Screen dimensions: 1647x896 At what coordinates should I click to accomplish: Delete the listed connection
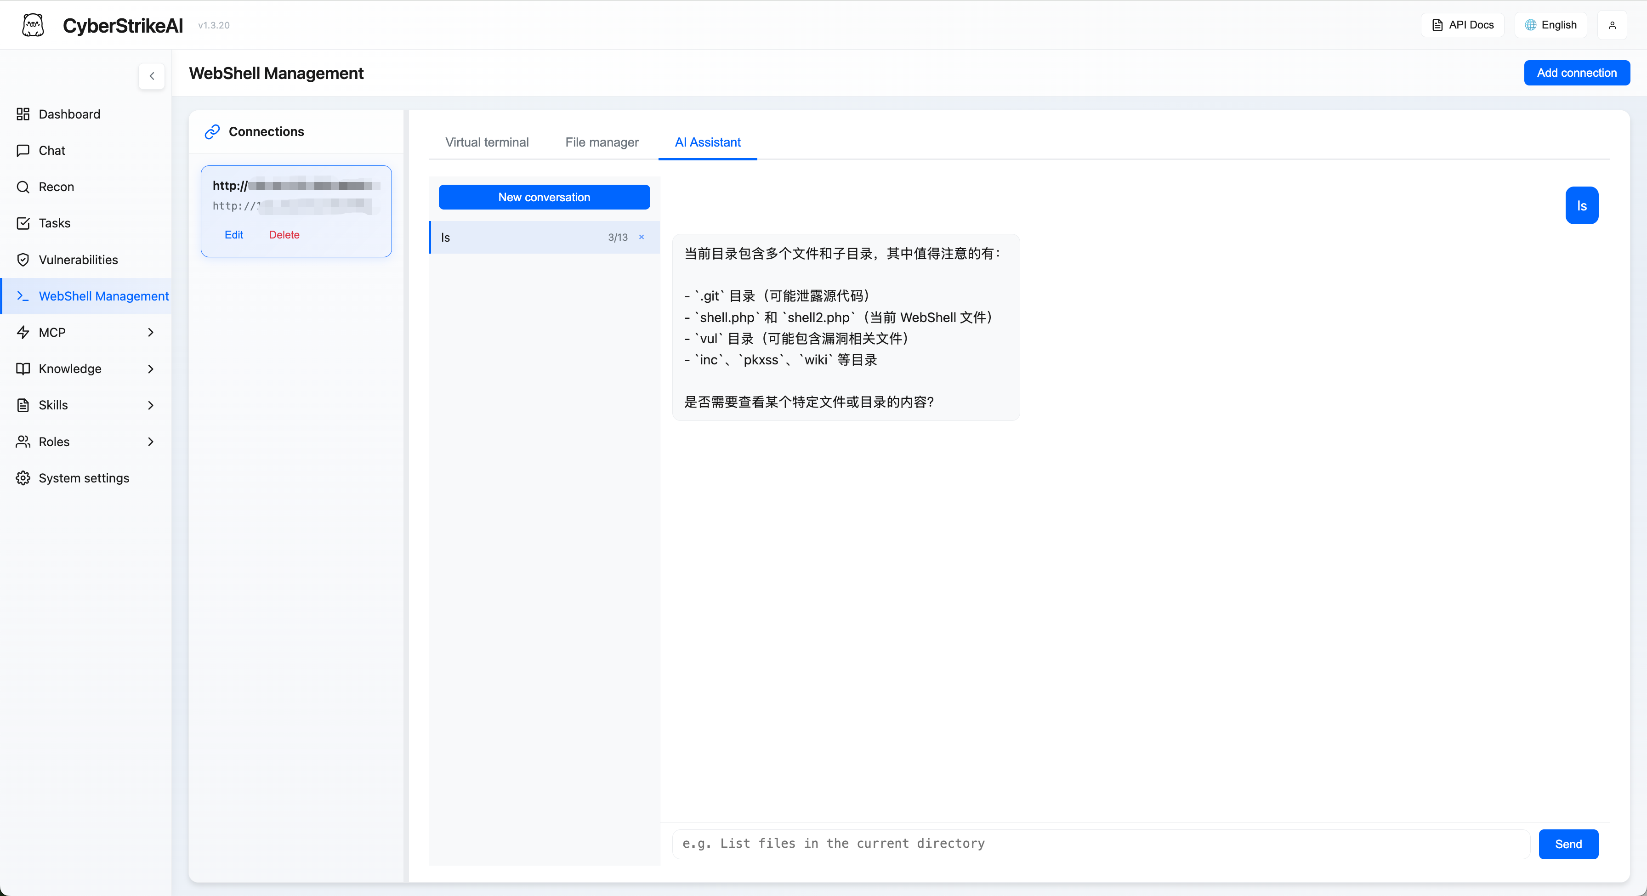coord(284,234)
